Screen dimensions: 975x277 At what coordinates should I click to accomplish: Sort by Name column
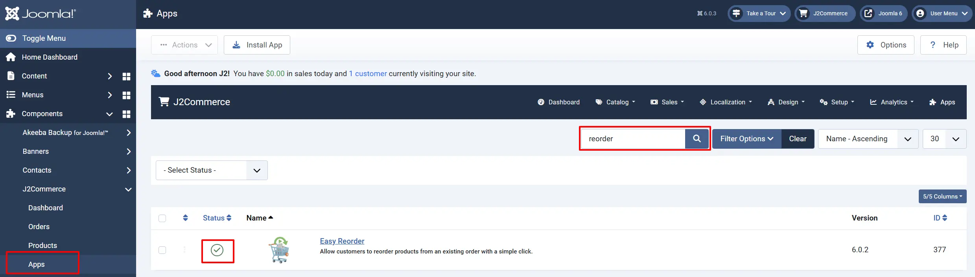pyautogui.click(x=260, y=218)
